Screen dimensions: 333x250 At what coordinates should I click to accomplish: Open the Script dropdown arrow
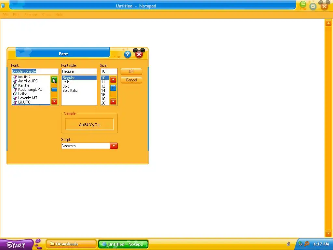(114, 146)
